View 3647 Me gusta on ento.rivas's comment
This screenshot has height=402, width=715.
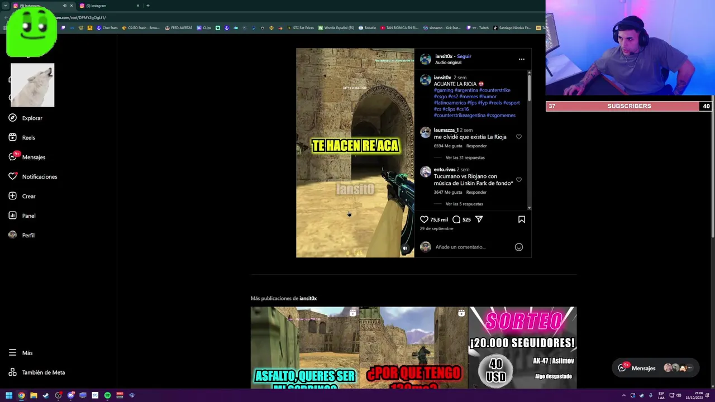click(448, 192)
